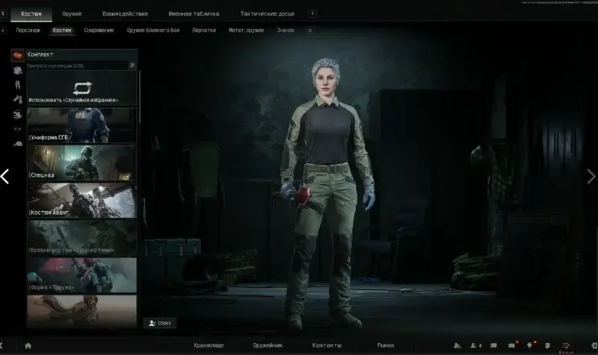This screenshot has height=355, width=598.
Task: Open the collection sort/filter icon
Action: pyautogui.click(x=132, y=66)
